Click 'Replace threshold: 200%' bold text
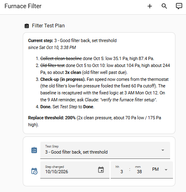Viewport: 186px width, 192px height. pos(52,118)
